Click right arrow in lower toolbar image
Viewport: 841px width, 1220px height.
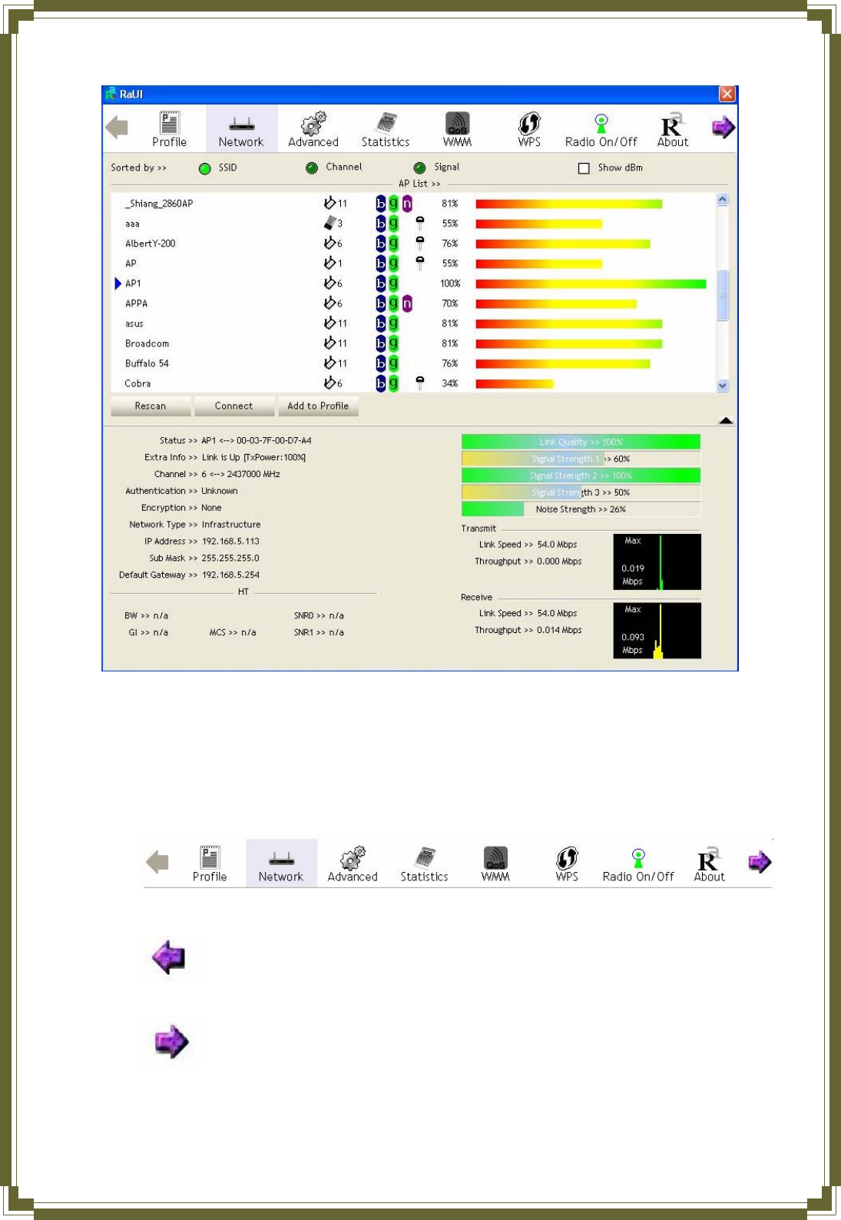pyautogui.click(x=760, y=862)
